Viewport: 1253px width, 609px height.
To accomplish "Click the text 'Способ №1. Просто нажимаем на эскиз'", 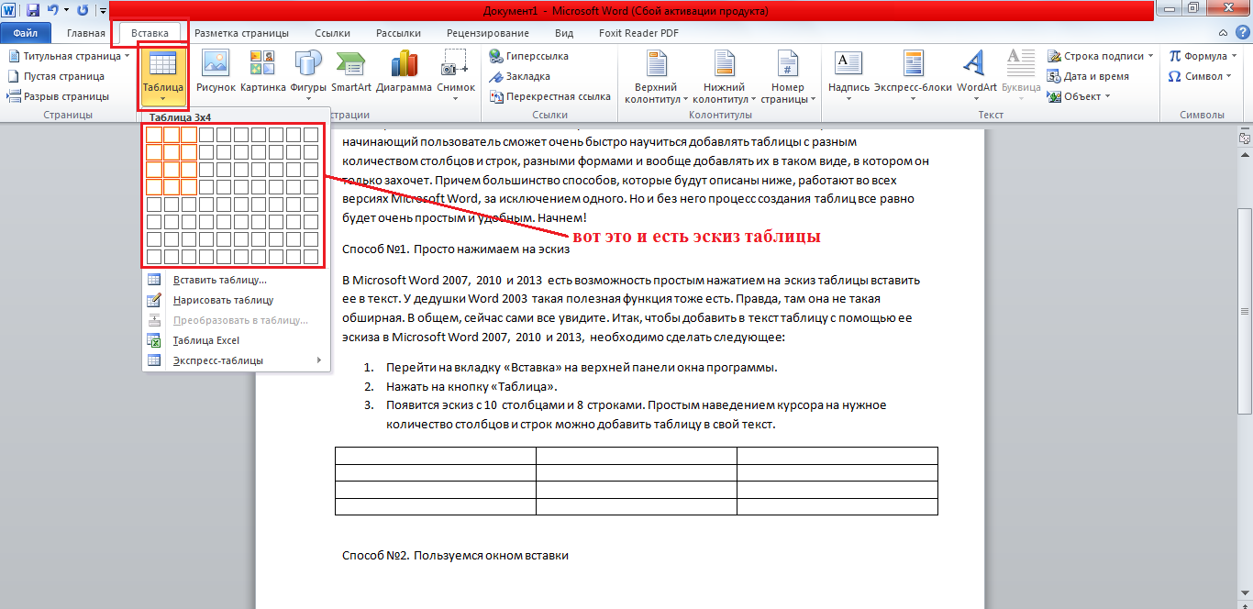I will [456, 249].
